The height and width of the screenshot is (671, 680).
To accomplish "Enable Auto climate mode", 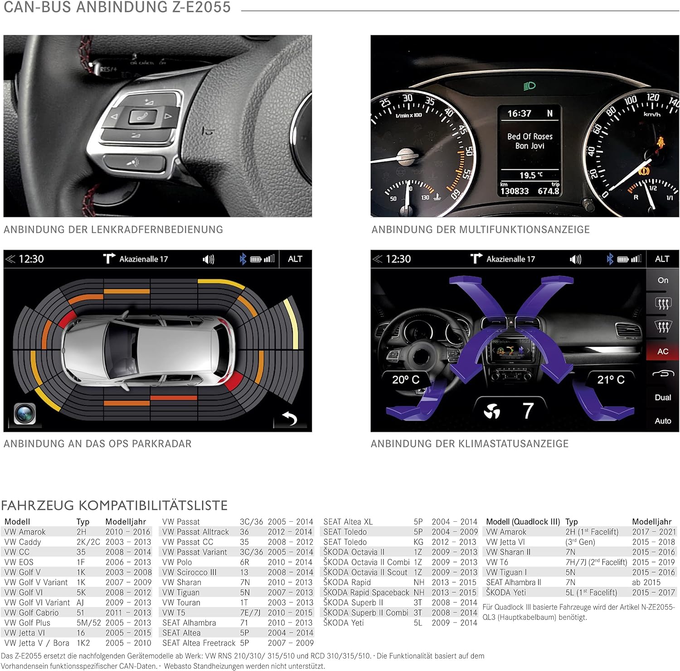I will pos(662,421).
